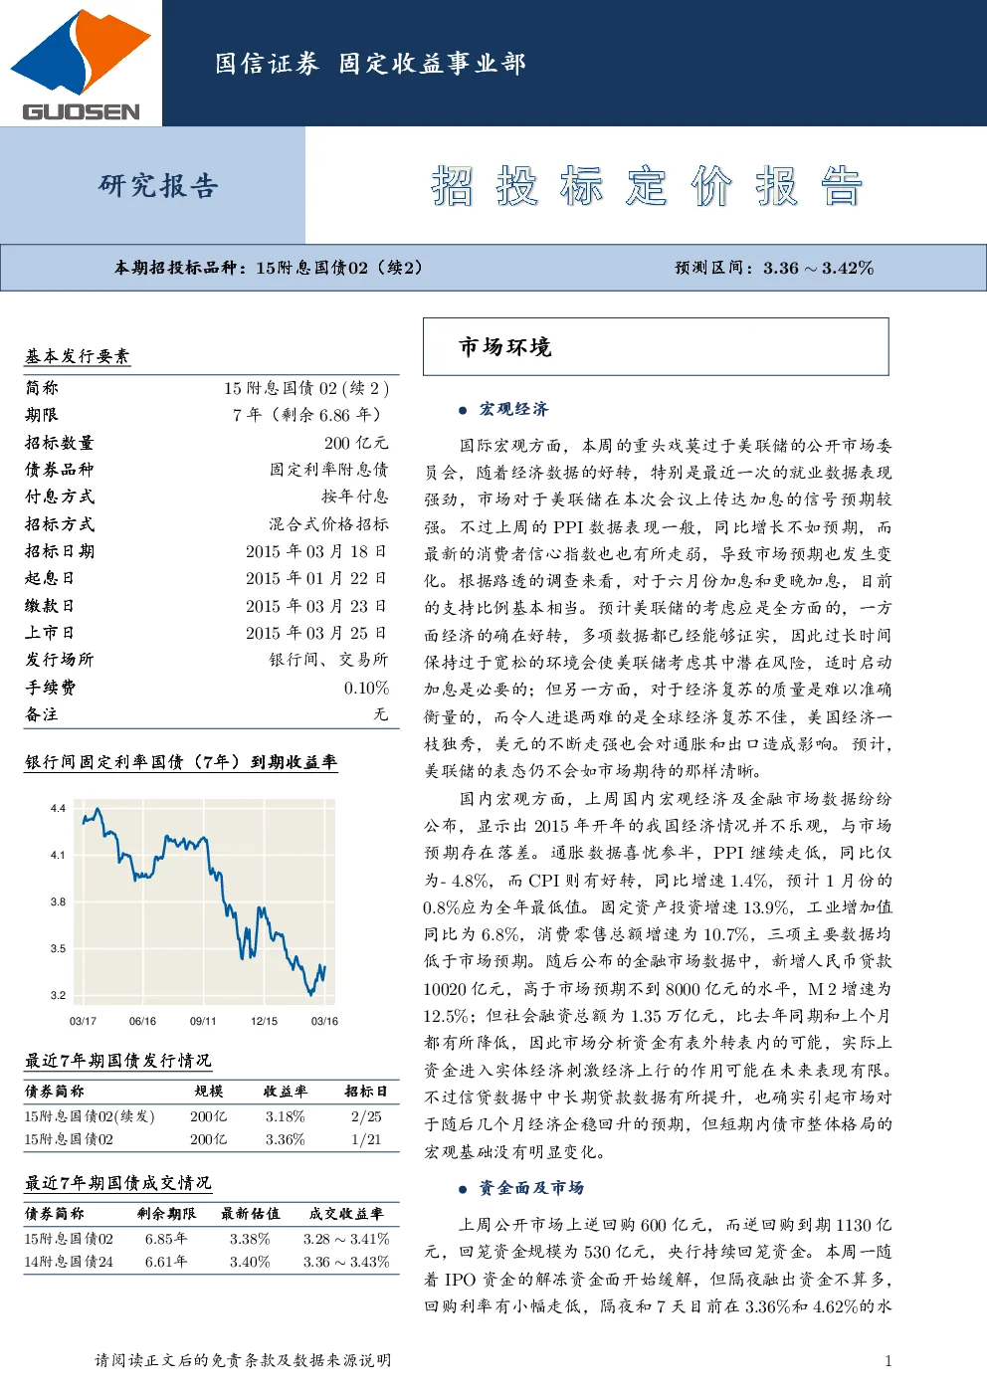Click the value 15附息国债02(续2) in 简称 row
The width and height of the screenshot is (987, 1396).
(306, 388)
